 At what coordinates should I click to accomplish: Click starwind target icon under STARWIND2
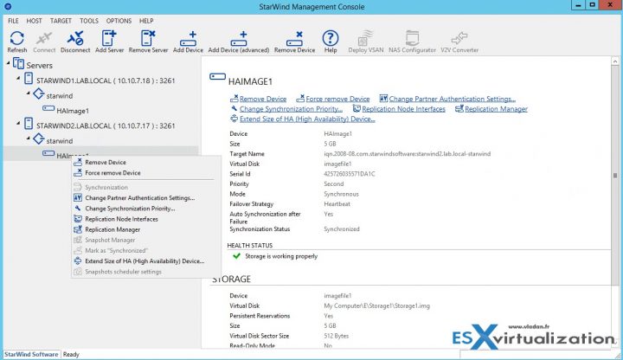(x=39, y=139)
